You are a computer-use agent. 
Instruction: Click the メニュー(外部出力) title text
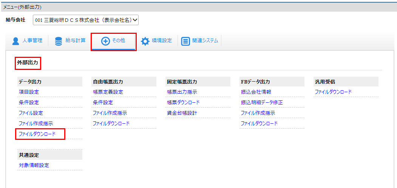pyautogui.click(x=22, y=7)
